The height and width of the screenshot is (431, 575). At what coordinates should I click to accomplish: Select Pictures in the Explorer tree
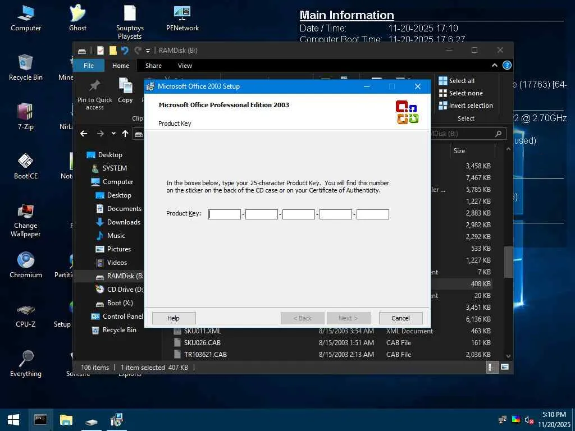(x=113, y=249)
